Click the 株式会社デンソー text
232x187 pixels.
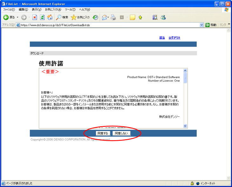coord(169,117)
